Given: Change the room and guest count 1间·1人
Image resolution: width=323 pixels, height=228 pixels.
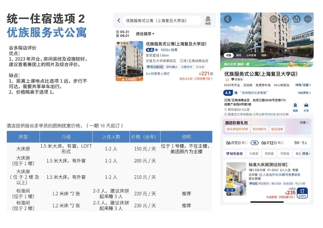Looking at the screenshot, I should 301,143.
